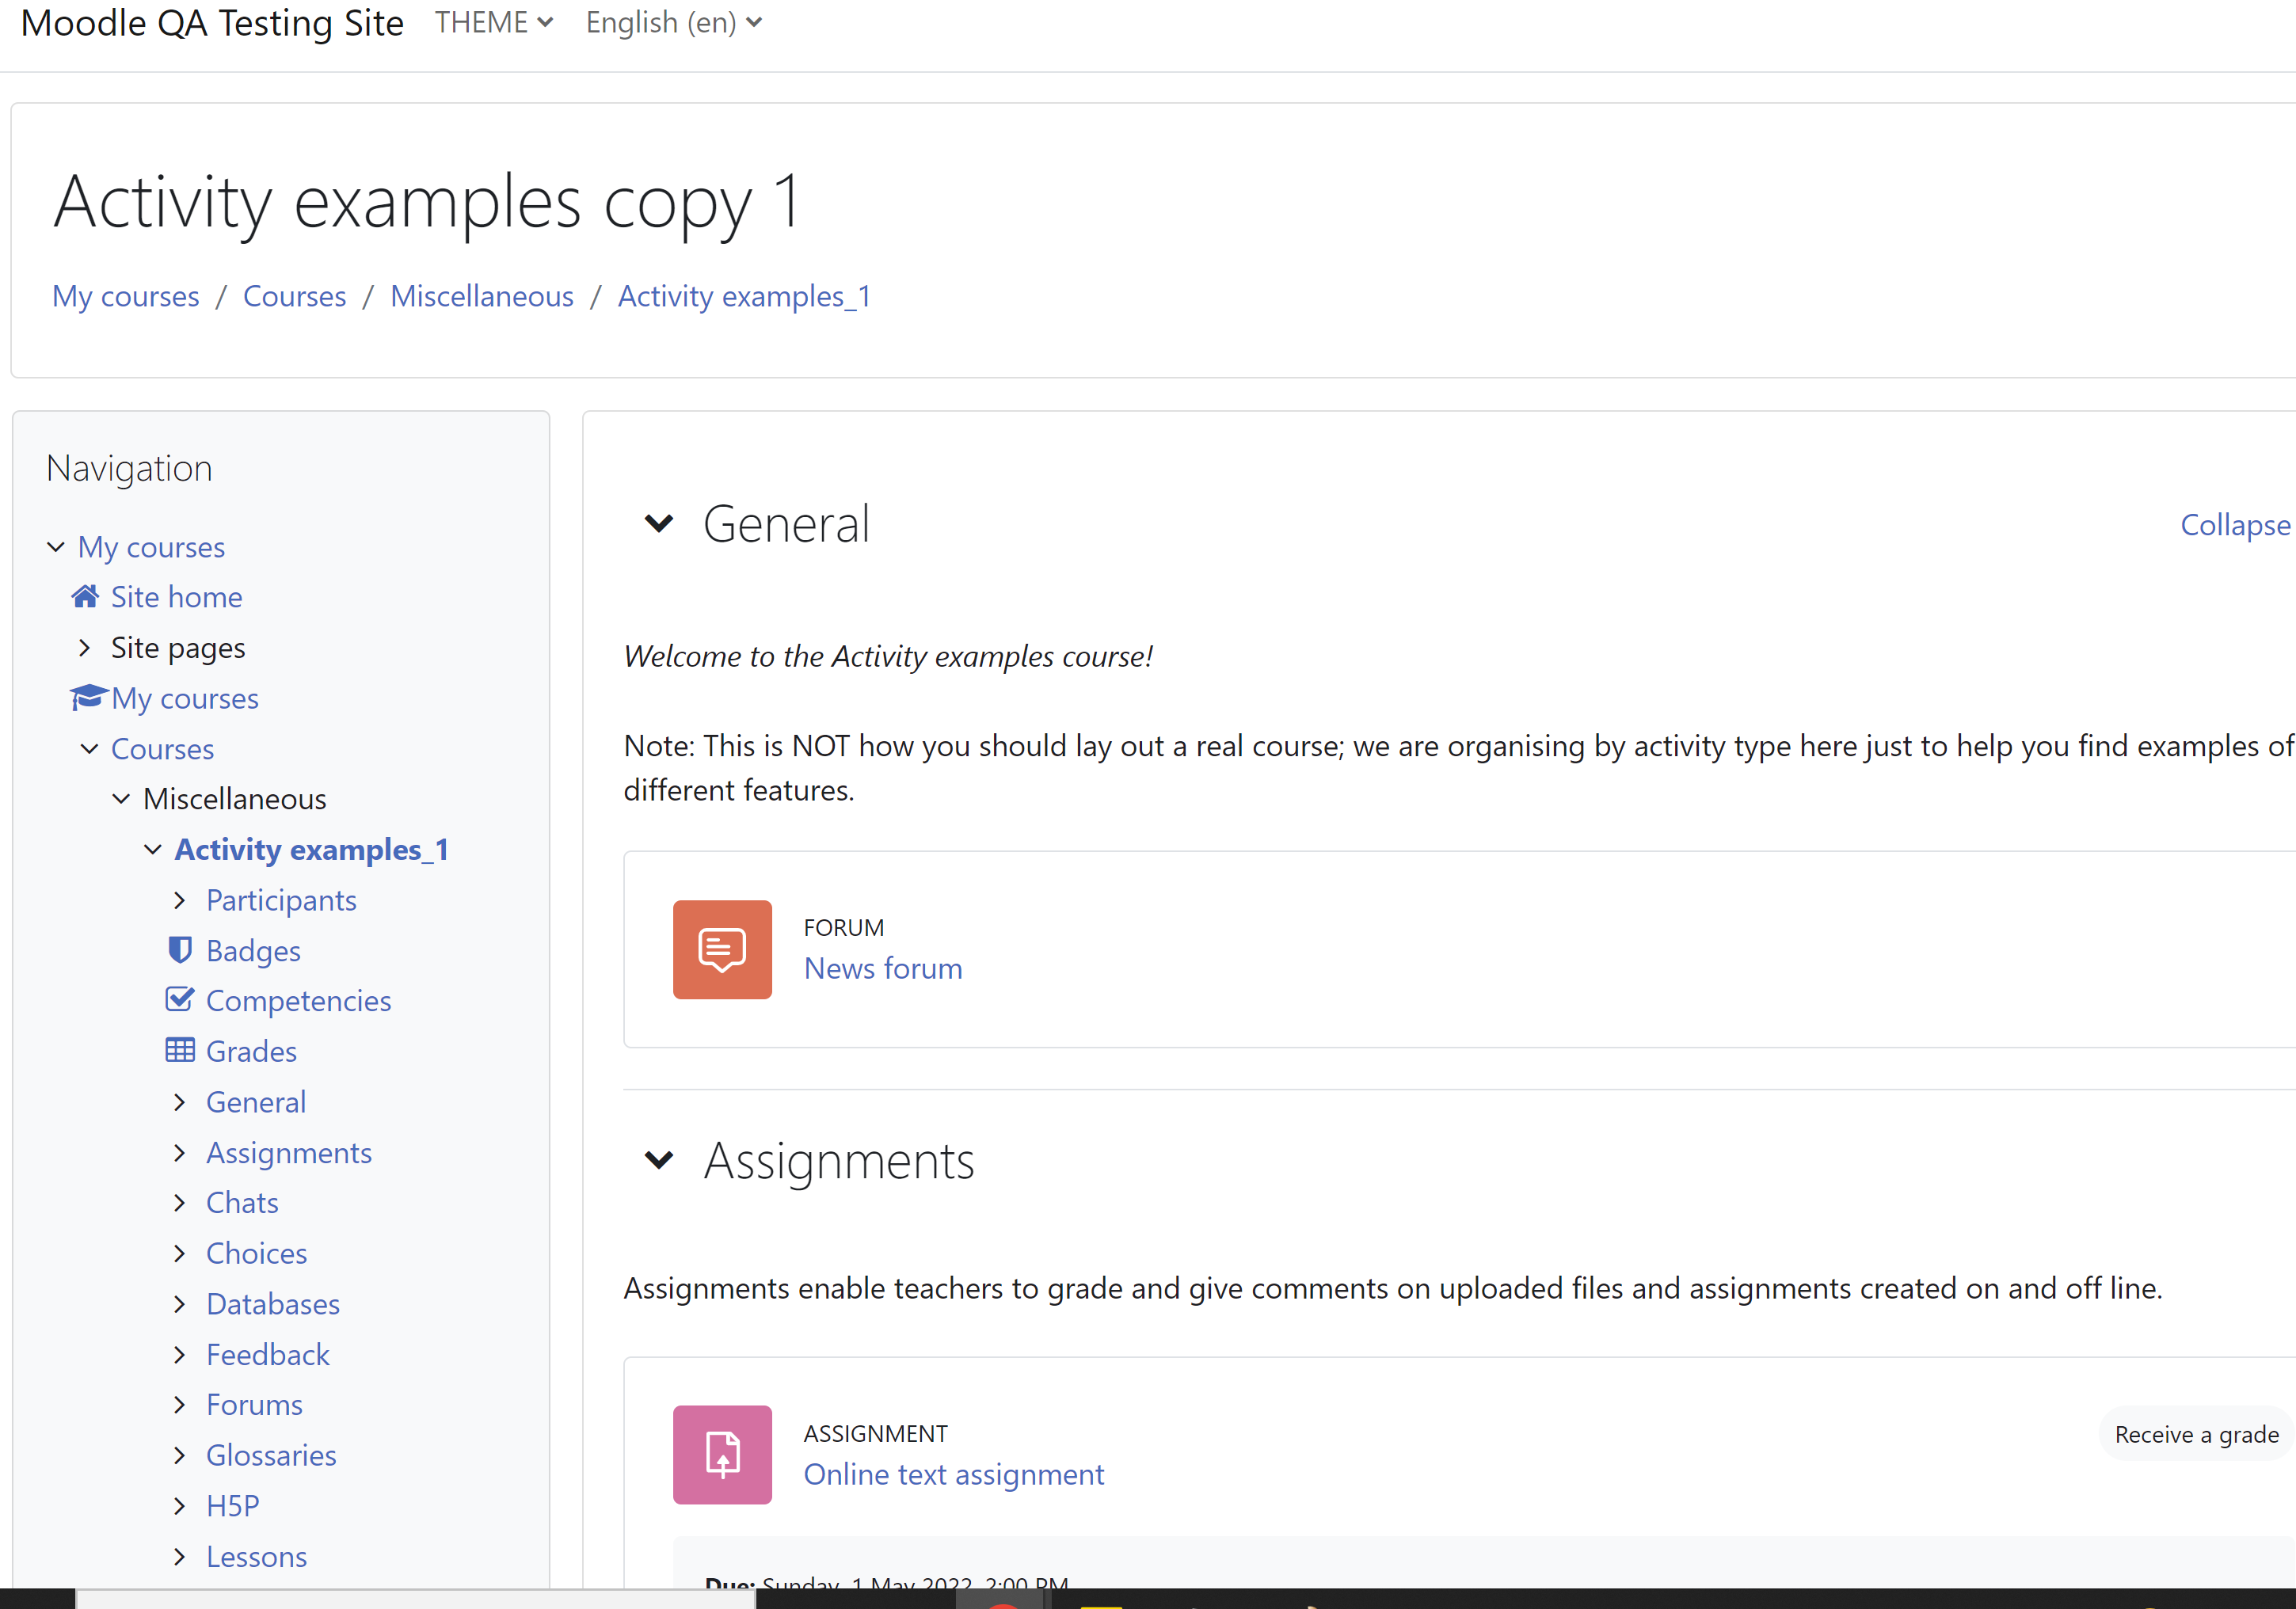The width and height of the screenshot is (2296, 1609).
Task: Click My courses breadcrumb link
Action: tap(126, 296)
